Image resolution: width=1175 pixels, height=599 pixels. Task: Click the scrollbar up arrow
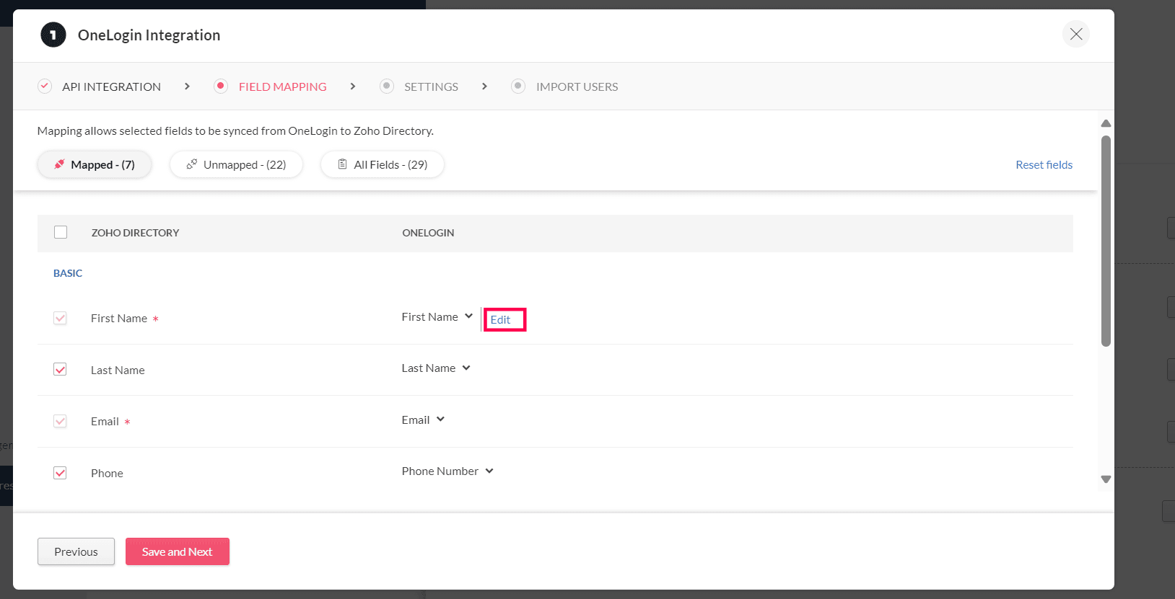pyautogui.click(x=1106, y=123)
